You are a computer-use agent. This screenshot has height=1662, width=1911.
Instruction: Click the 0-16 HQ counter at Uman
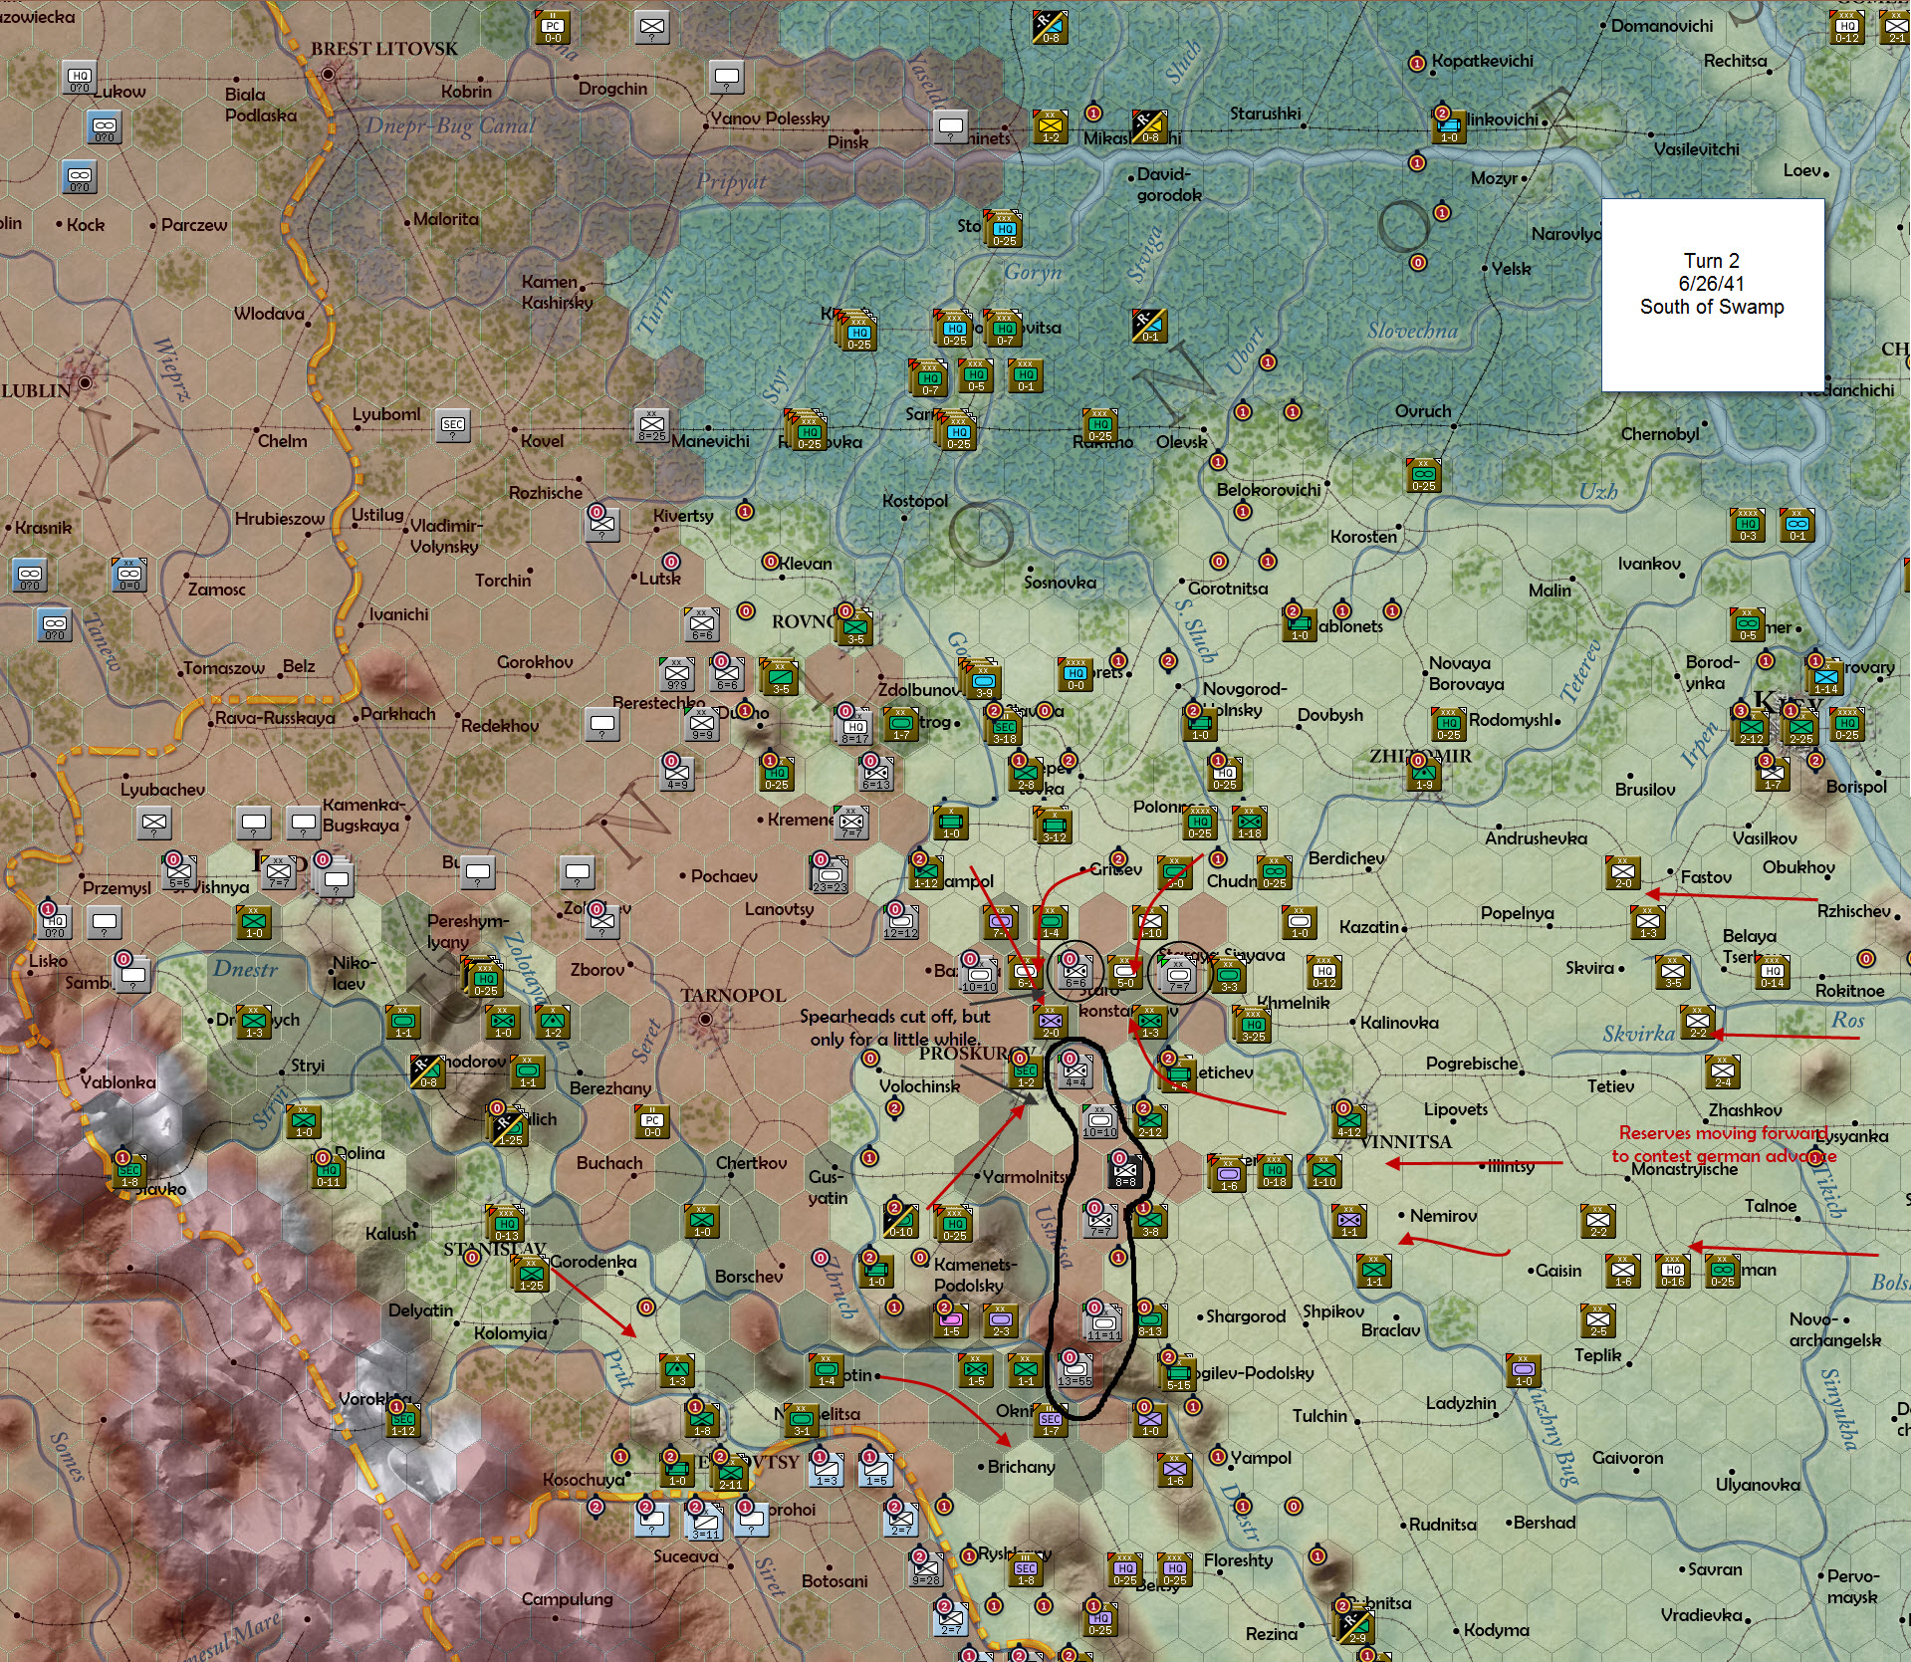tap(1673, 1271)
